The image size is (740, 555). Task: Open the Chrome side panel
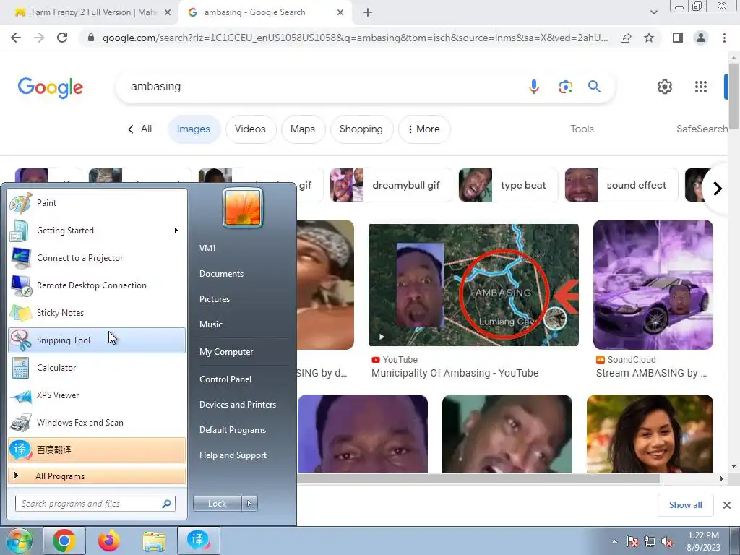(x=678, y=38)
